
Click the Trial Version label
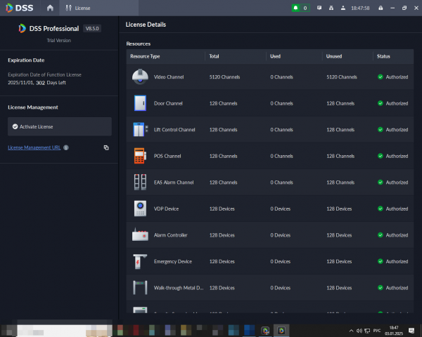pyautogui.click(x=59, y=40)
